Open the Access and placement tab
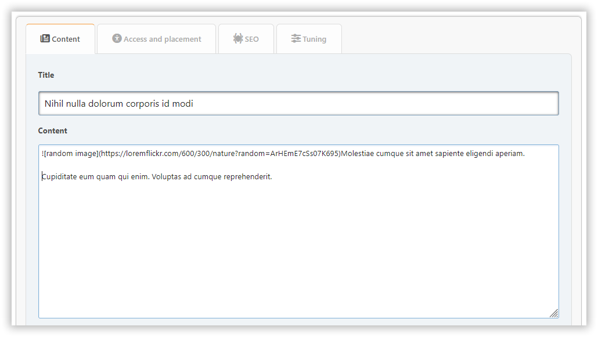 (x=162, y=39)
